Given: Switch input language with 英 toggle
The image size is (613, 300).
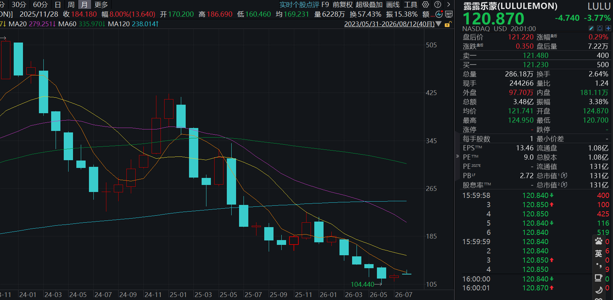Looking at the screenshot, I should [x=599, y=253].
